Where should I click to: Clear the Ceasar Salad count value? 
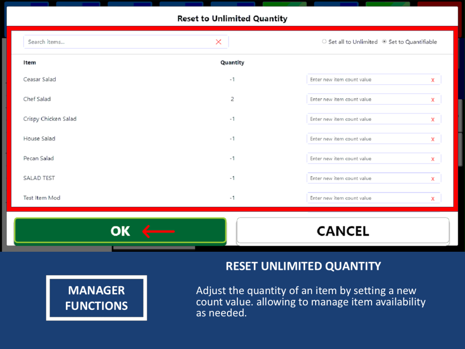[x=433, y=80]
